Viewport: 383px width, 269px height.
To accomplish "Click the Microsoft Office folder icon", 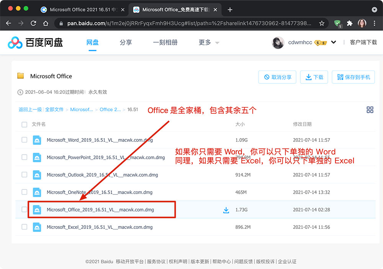I will click(x=21, y=76).
